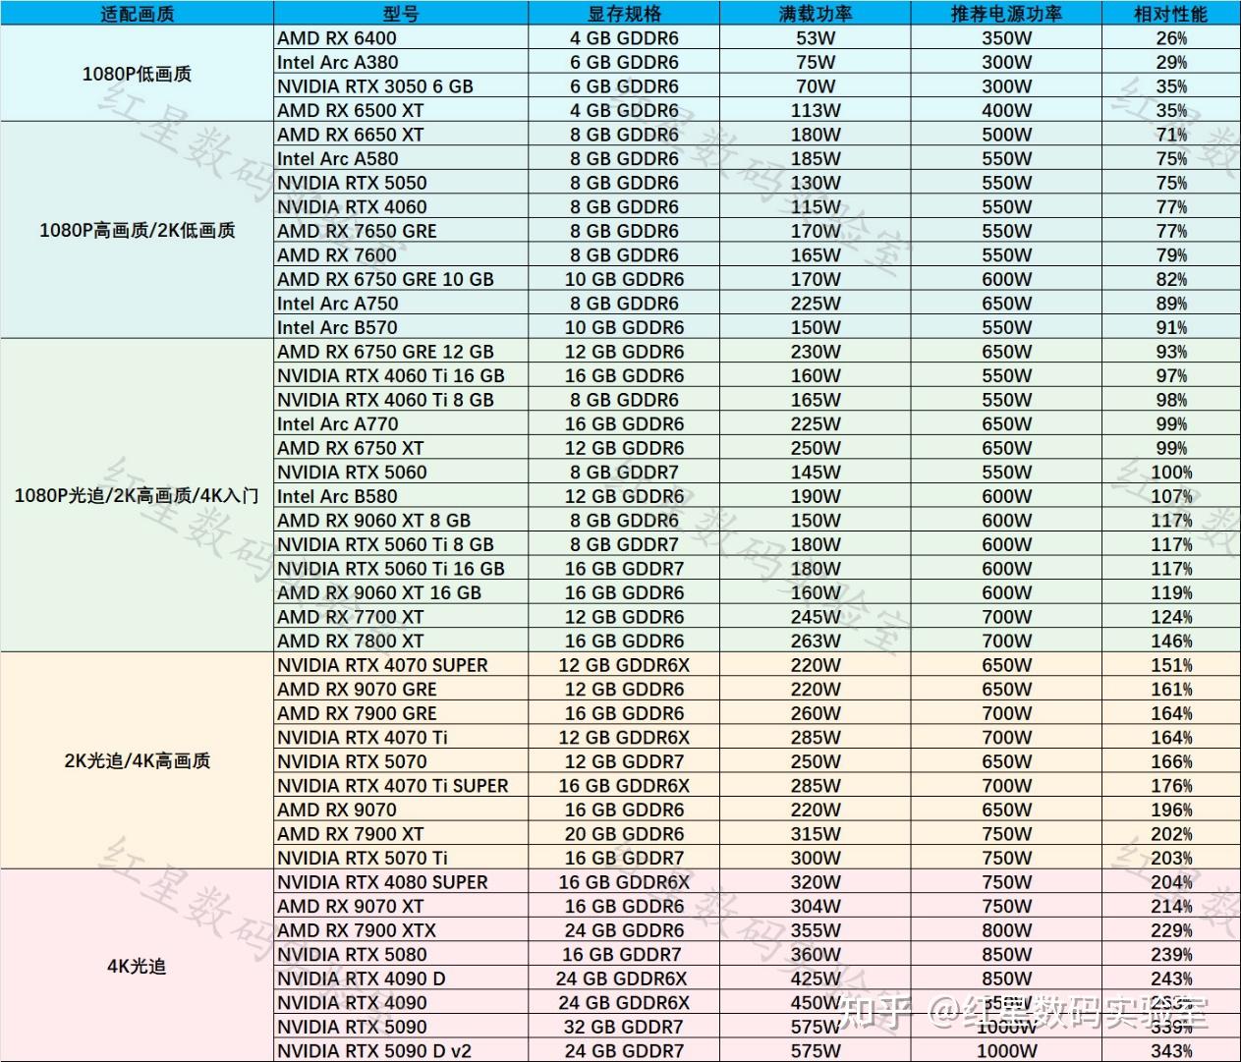Screen dimensions: 1241x1062
Task: Click the 显存规格 column header
Action: 624,13
